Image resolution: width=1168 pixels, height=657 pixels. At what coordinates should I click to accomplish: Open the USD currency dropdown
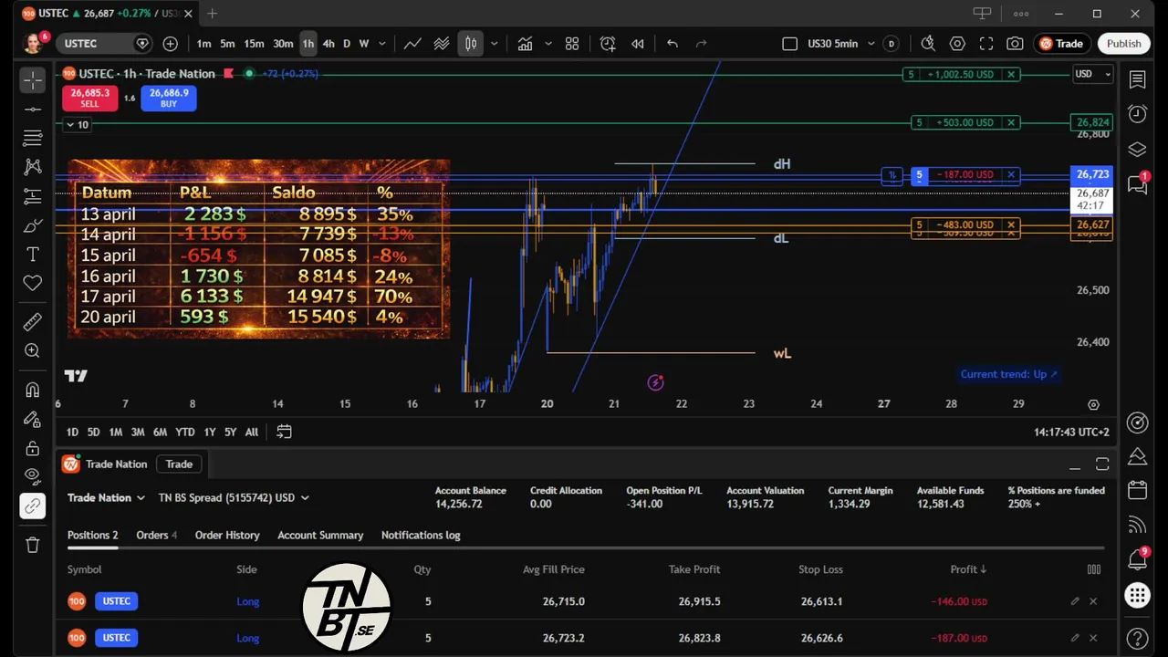coord(1092,74)
